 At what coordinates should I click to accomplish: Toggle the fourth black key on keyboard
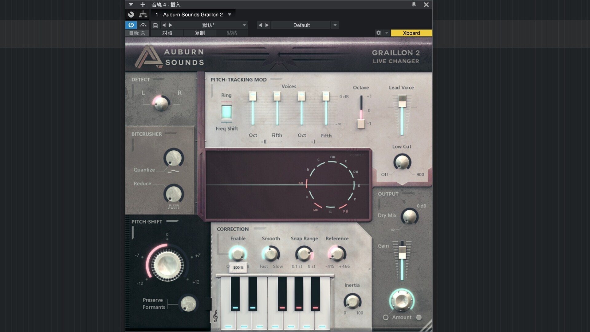point(299,293)
